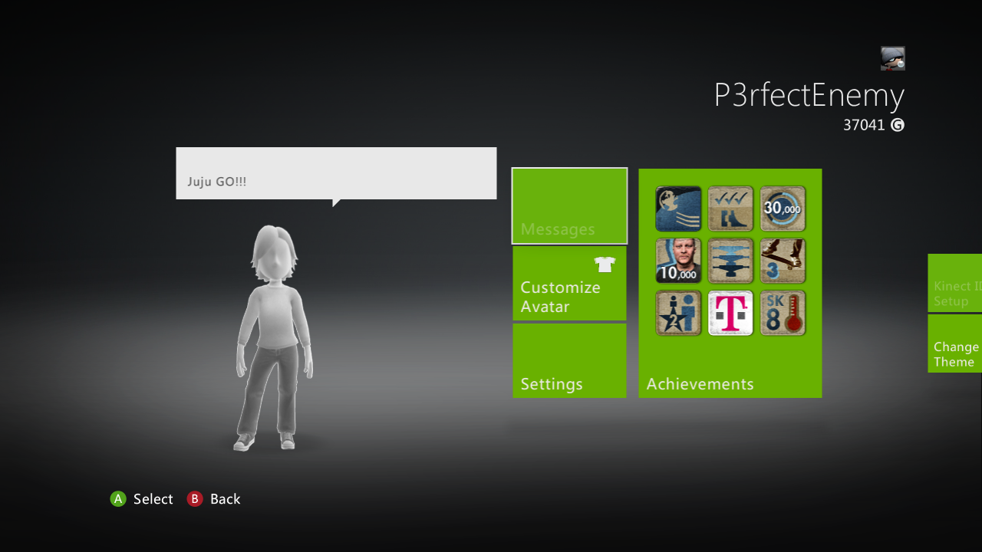Click the gamerpic above P3rfectEnemy
982x552 pixels.
[893, 58]
